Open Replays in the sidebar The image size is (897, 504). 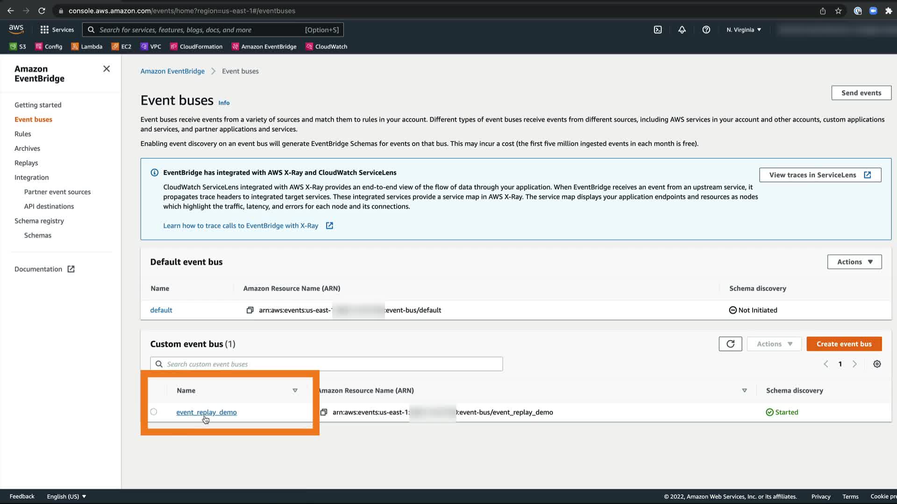26,163
